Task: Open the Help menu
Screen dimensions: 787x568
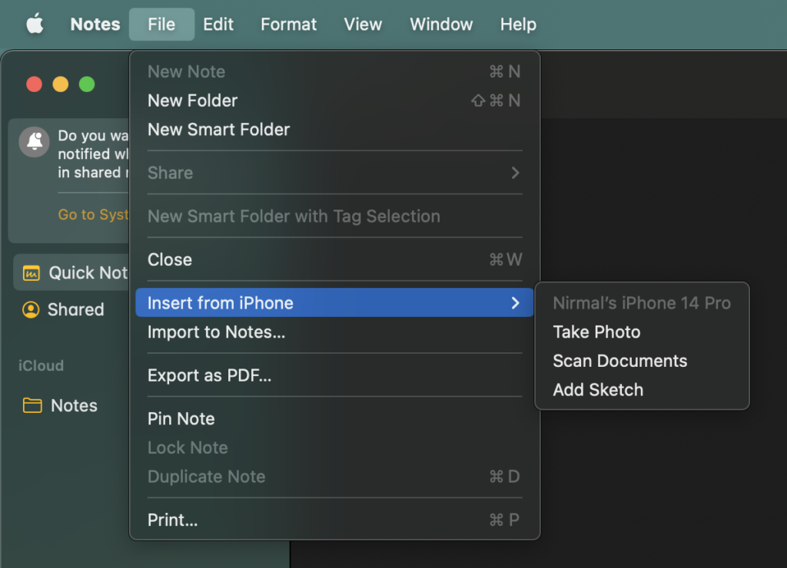Action: [518, 24]
